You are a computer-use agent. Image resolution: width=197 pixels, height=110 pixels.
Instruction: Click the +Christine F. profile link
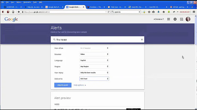click(159, 19)
